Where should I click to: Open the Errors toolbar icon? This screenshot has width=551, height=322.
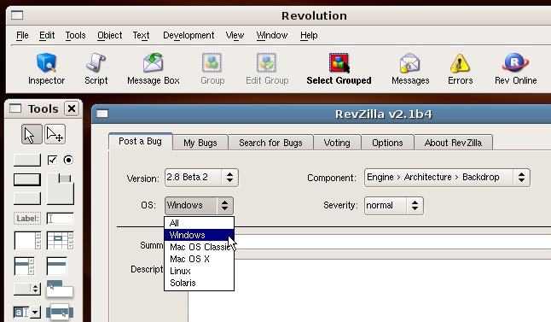[460, 69]
